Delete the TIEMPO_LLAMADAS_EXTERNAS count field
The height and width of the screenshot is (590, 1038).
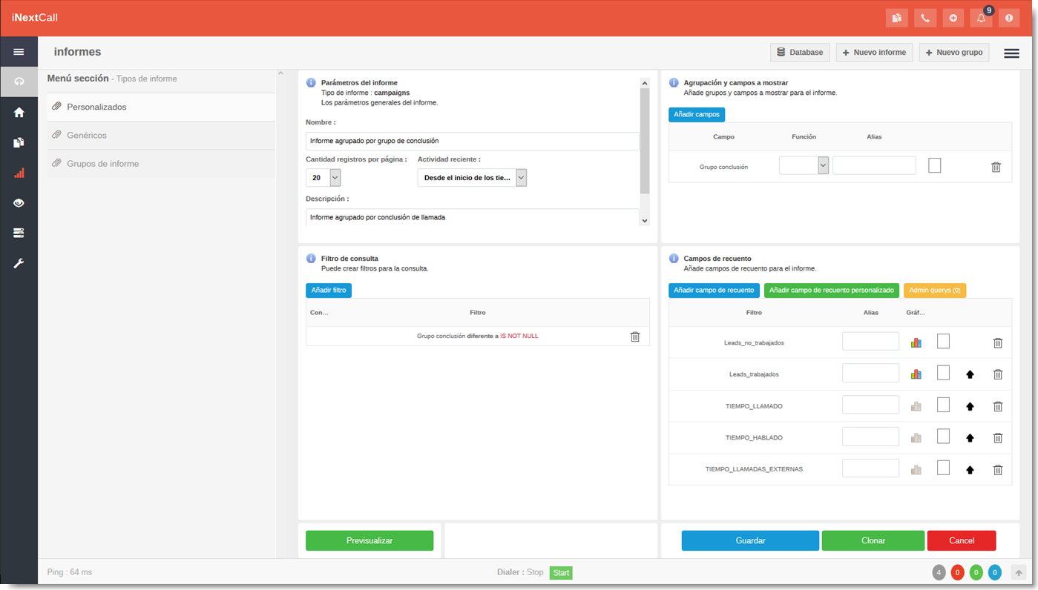[998, 470]
